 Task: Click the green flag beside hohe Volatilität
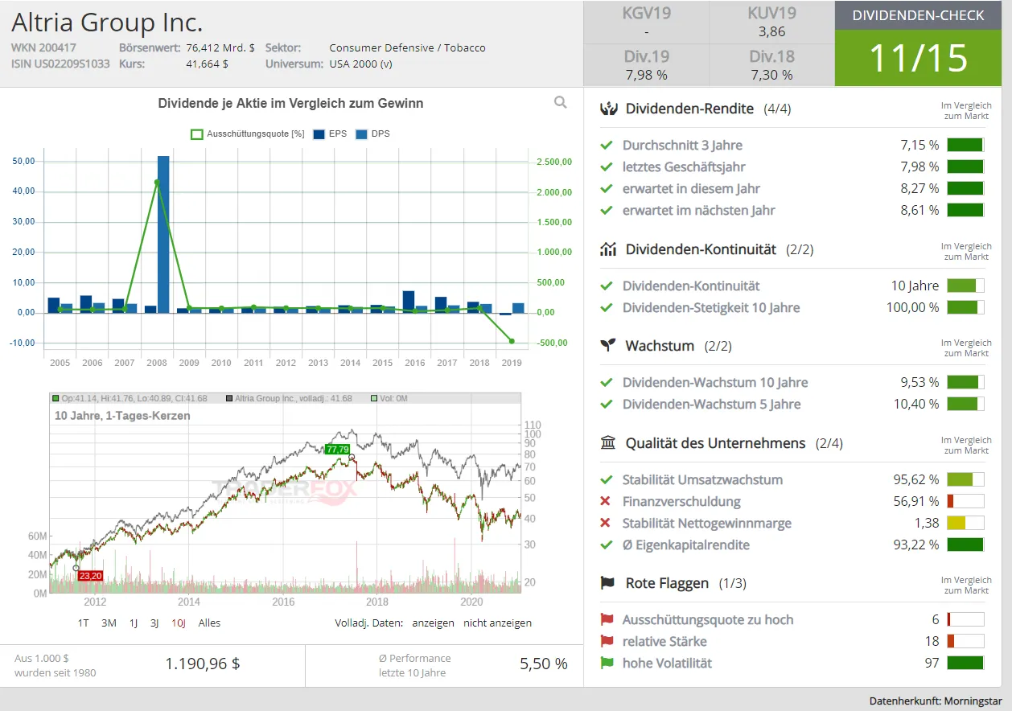tap(607, 663)
